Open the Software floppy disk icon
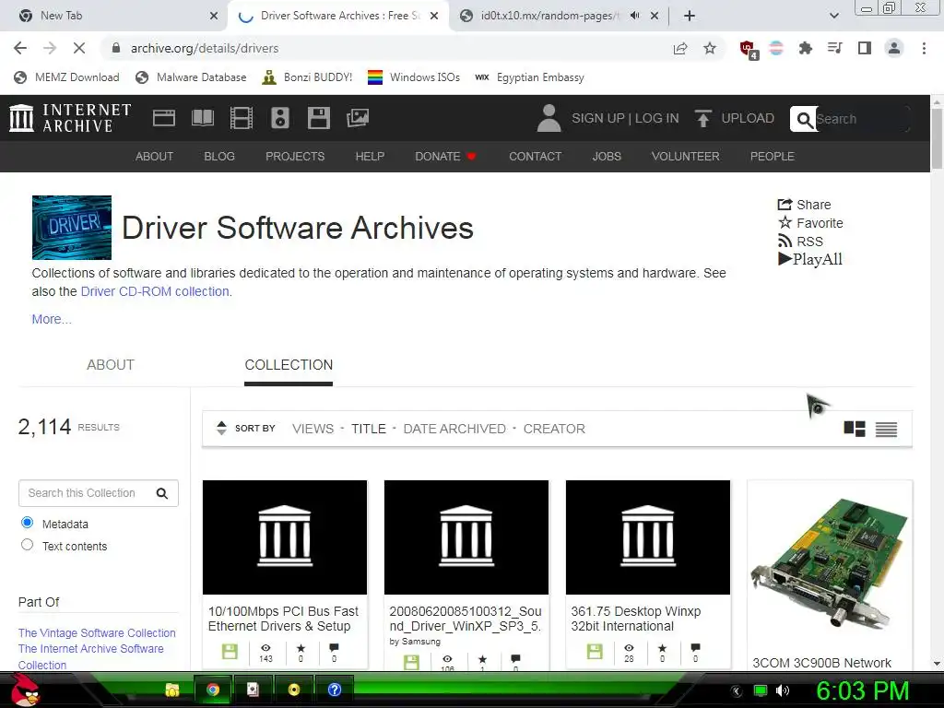This screenshot has height=708, width=944. [318, 118]
